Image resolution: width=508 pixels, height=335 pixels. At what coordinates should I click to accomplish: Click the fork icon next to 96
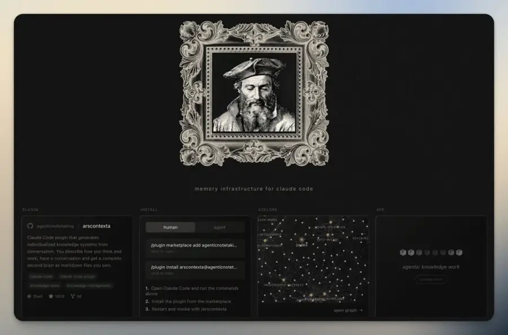73,296
